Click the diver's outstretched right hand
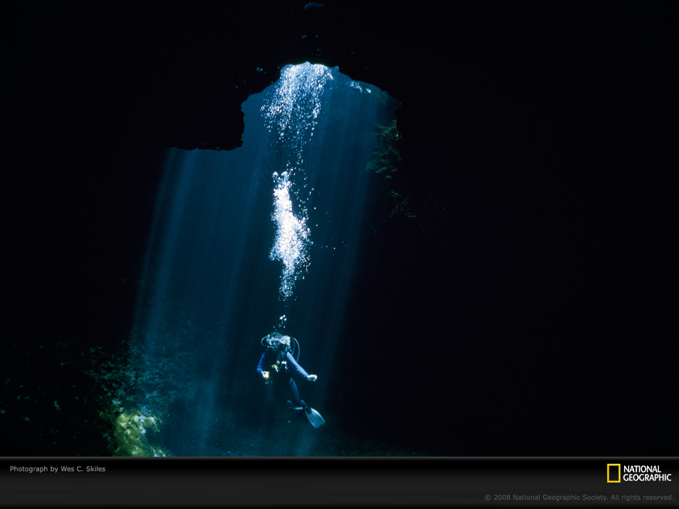The height and width of the screenshot is (509, 679). click(312, 378)
